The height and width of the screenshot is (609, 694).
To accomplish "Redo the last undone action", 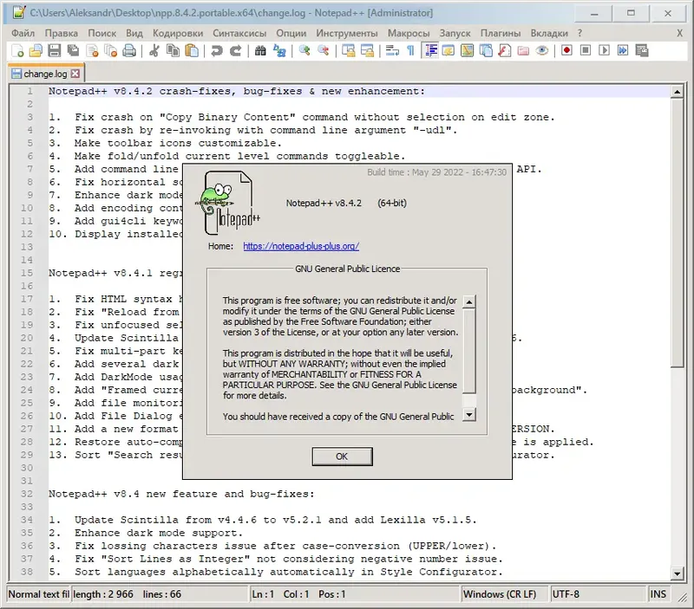I will click(235, 51).
